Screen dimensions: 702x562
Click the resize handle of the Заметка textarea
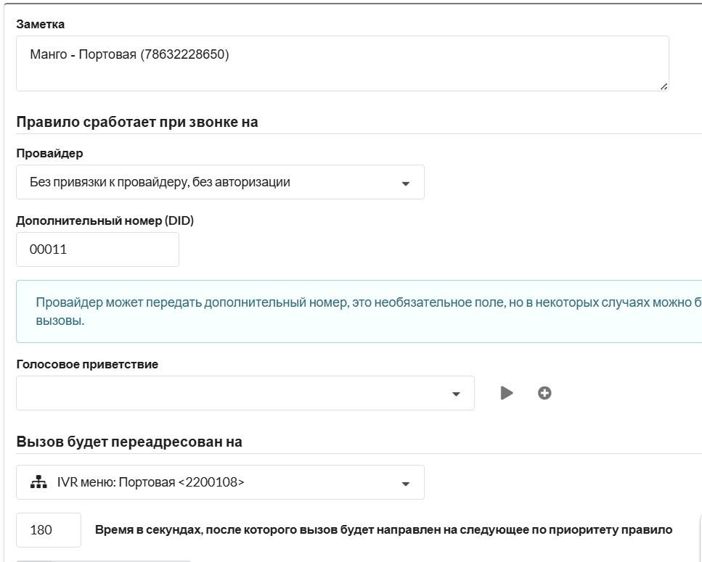664,86
